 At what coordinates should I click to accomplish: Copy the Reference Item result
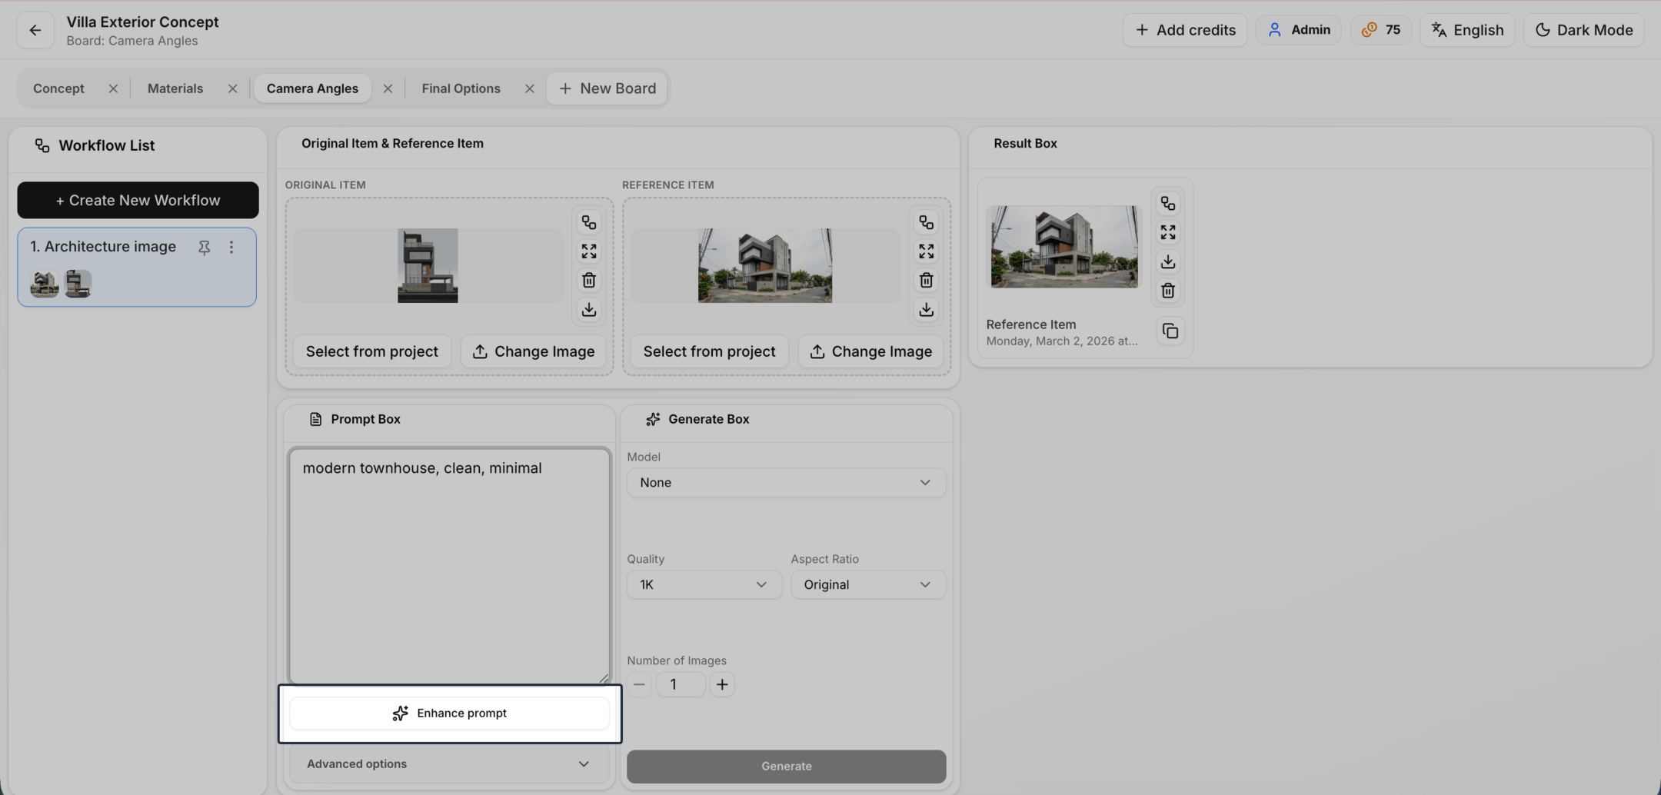[x=1170, y=331]
